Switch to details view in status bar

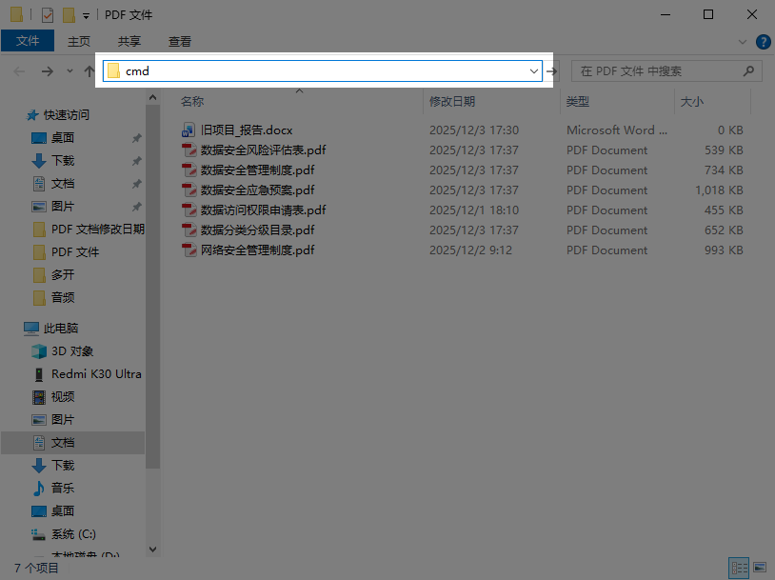[739, 568]
